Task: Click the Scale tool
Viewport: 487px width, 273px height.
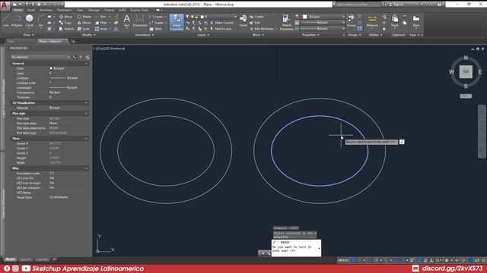Action: (84, 29)
